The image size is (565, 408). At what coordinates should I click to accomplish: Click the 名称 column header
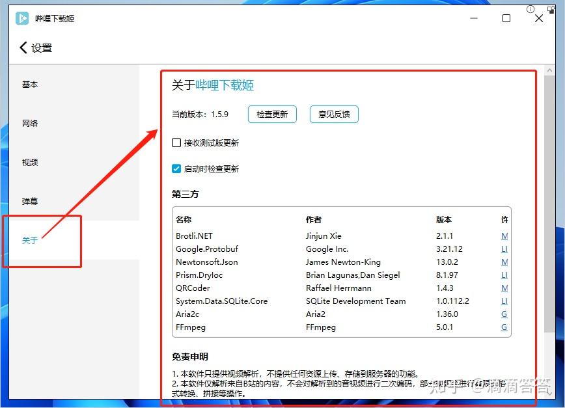[184, 220]
